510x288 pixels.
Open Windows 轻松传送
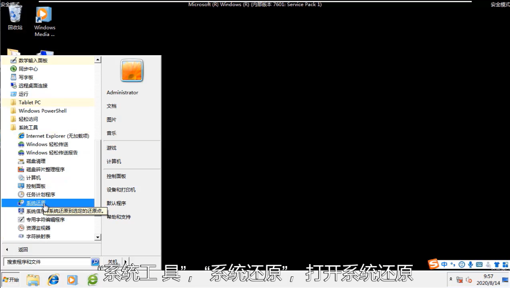[x=48, y=144]
